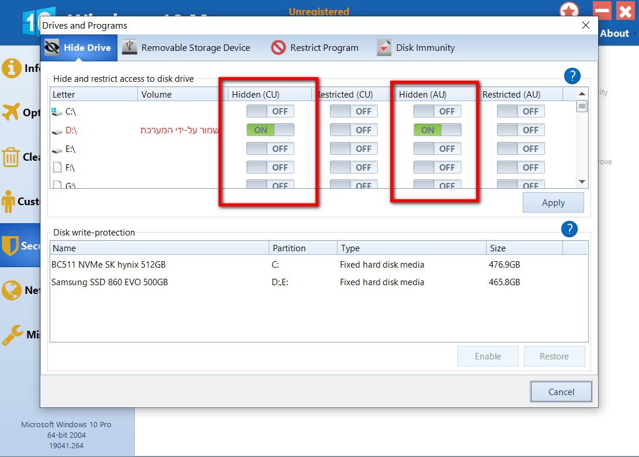The image size is (639, 457).
Task: Click the Hidden (AU) column header
Action: pos(436,94)
